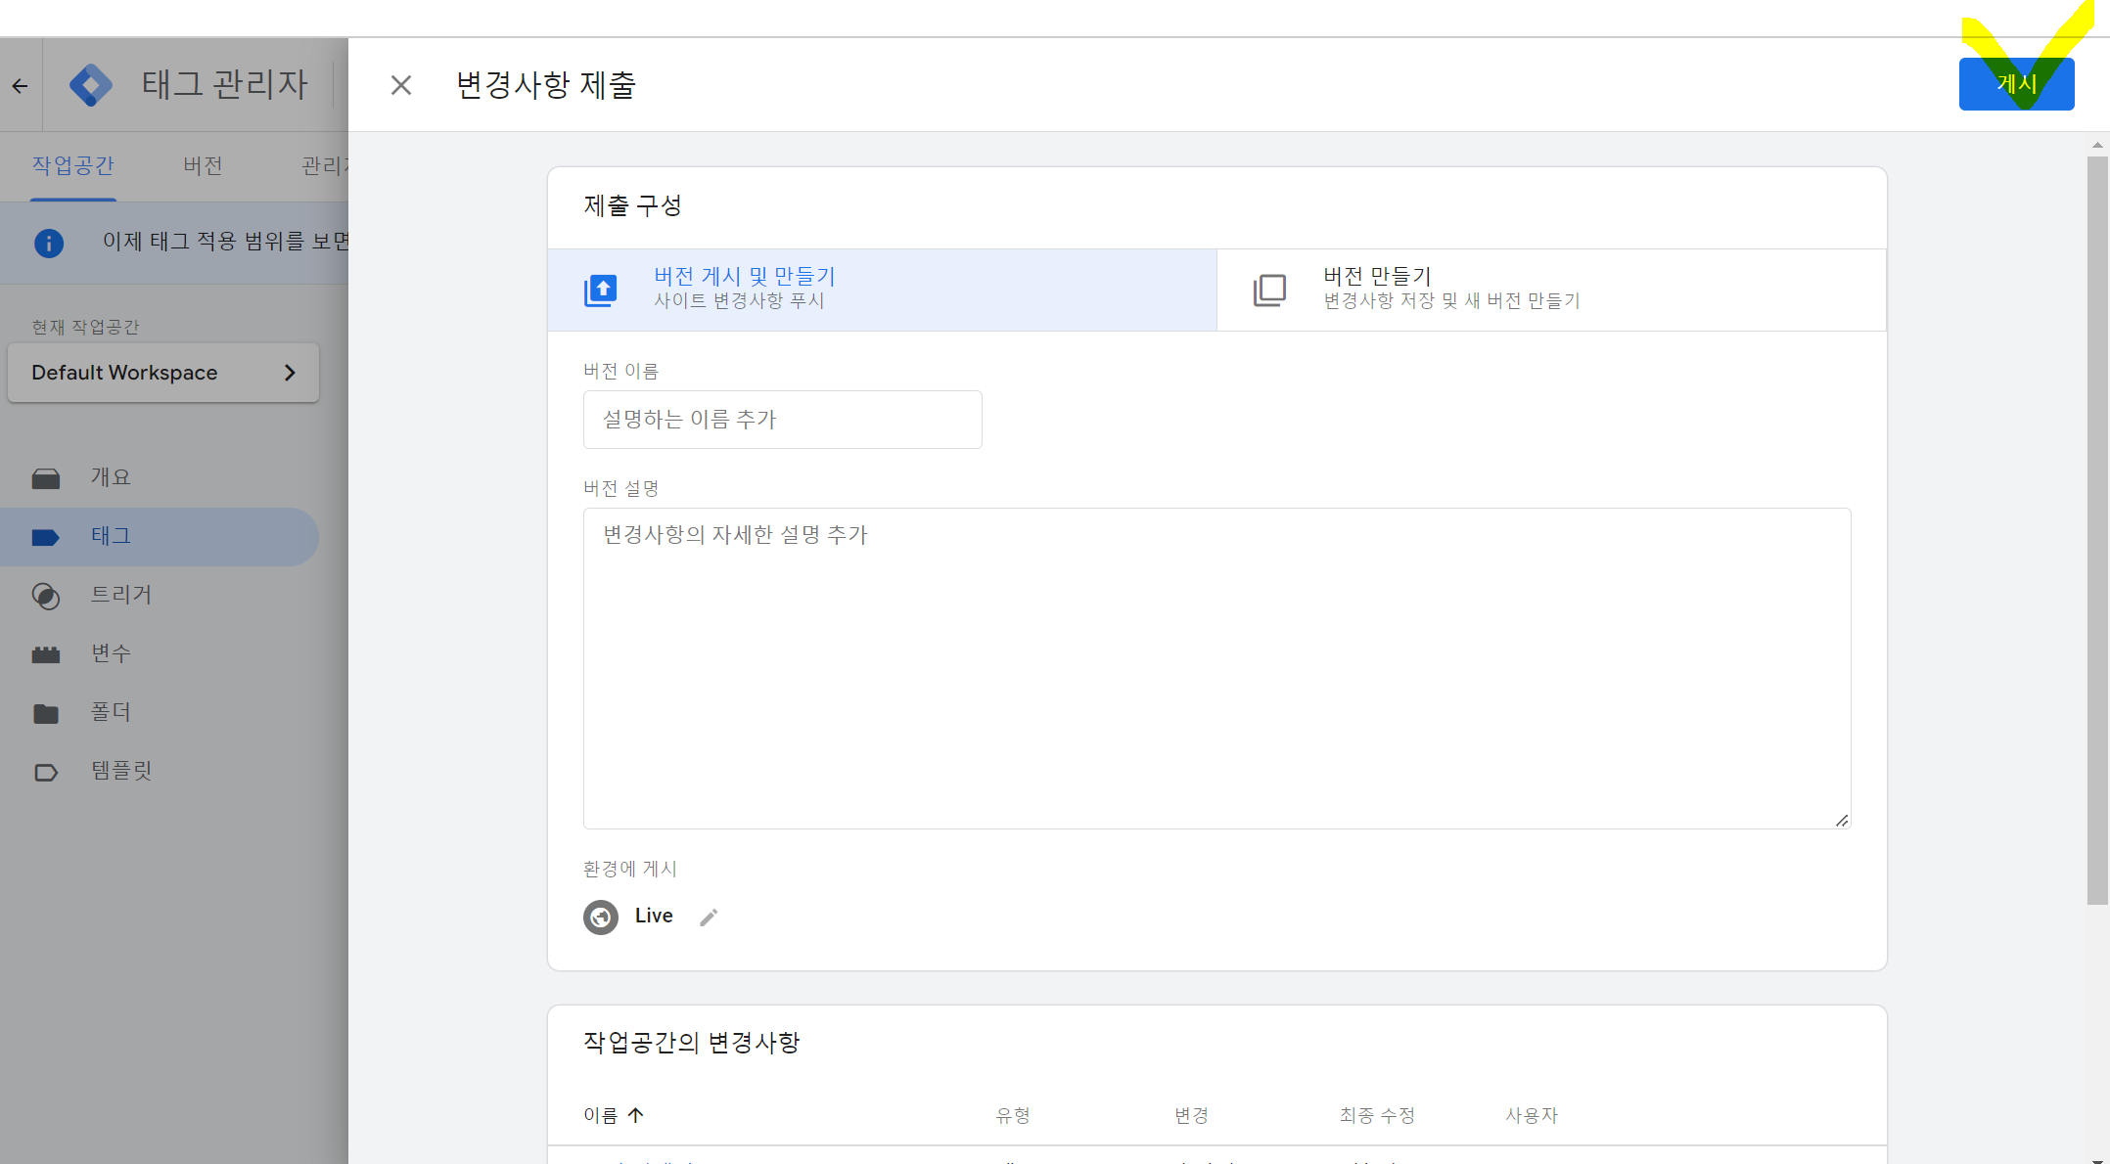
Task: Open 폴더 folders in sidebar
Action: (x=111, y=712)
